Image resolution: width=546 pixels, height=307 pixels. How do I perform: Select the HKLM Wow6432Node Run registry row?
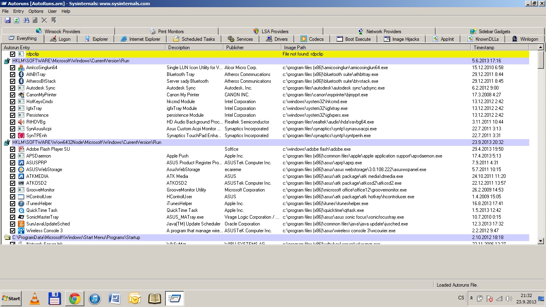coord(87,142)
